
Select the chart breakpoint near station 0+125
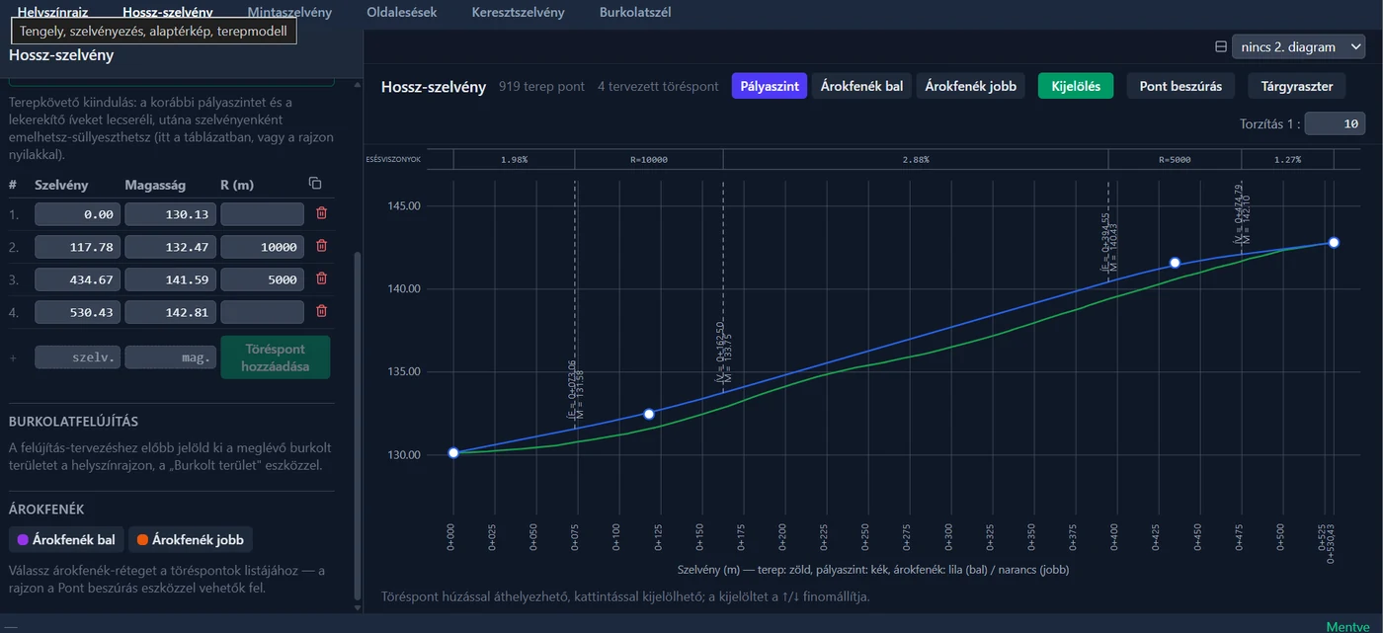(649, 414)
